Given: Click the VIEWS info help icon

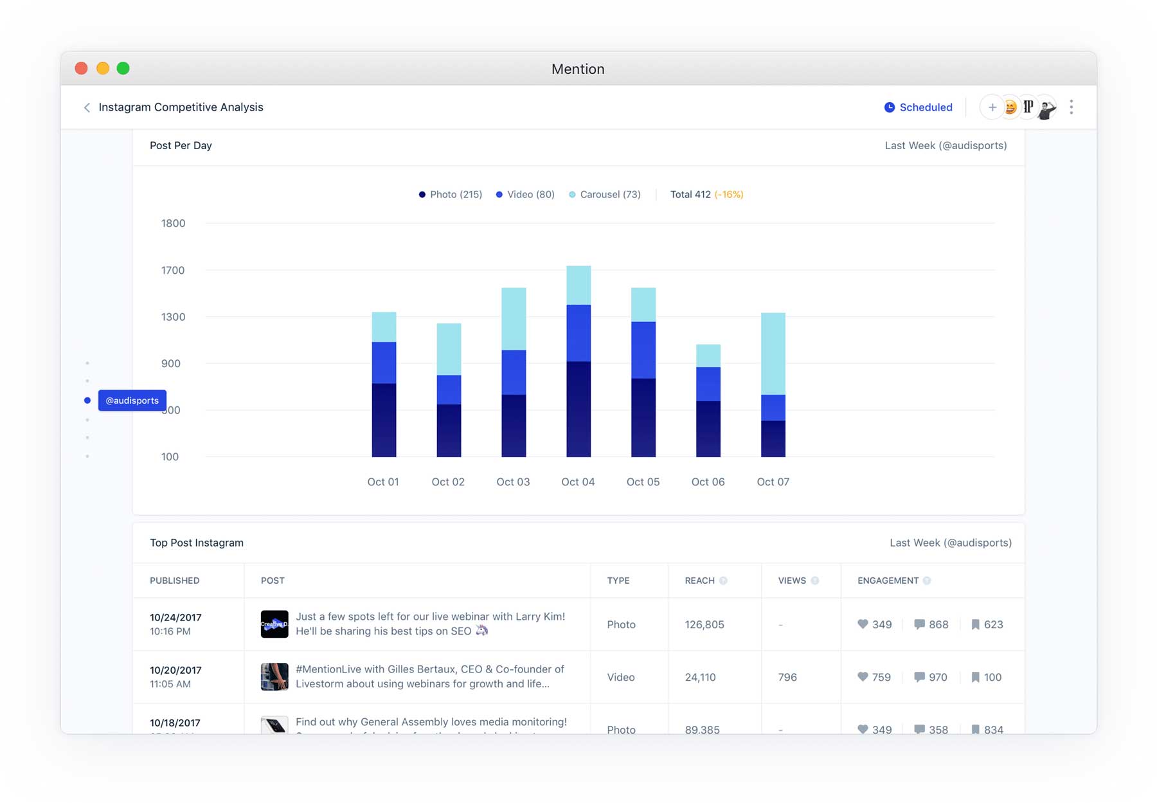Looking at the screenshot, I should 814,581.
